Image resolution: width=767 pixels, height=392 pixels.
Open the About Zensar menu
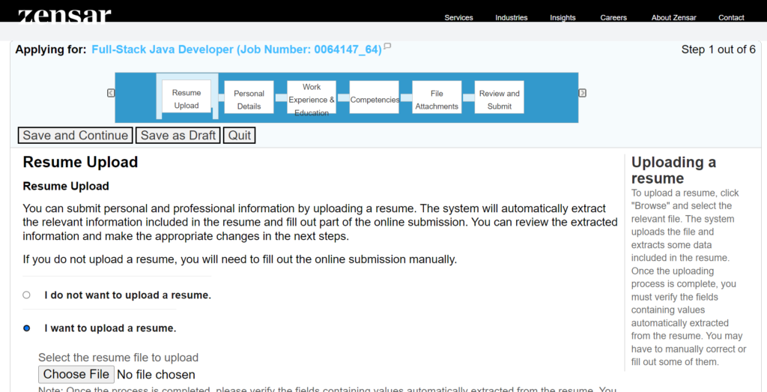point(672,17)
